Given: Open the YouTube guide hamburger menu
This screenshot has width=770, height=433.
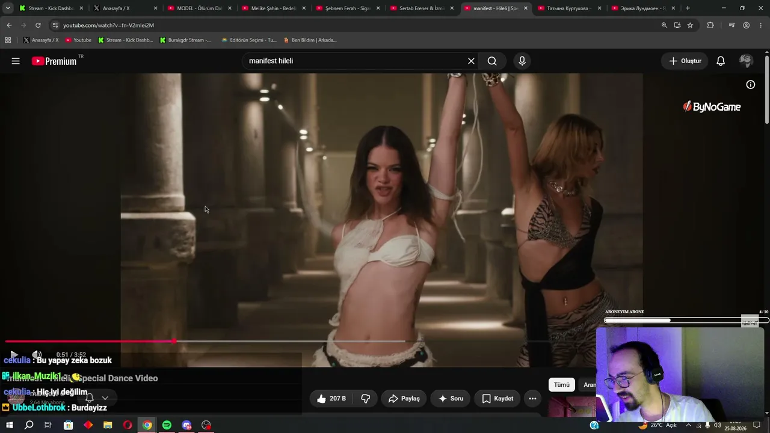Looking at the screenshot, I should click(16, 61).
